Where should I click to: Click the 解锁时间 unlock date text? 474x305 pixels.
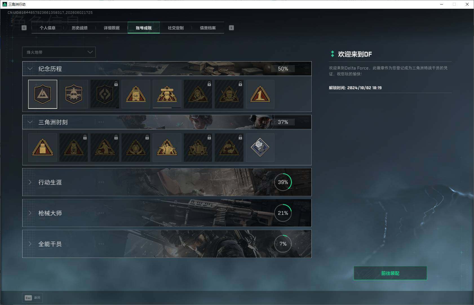[355, 88]
